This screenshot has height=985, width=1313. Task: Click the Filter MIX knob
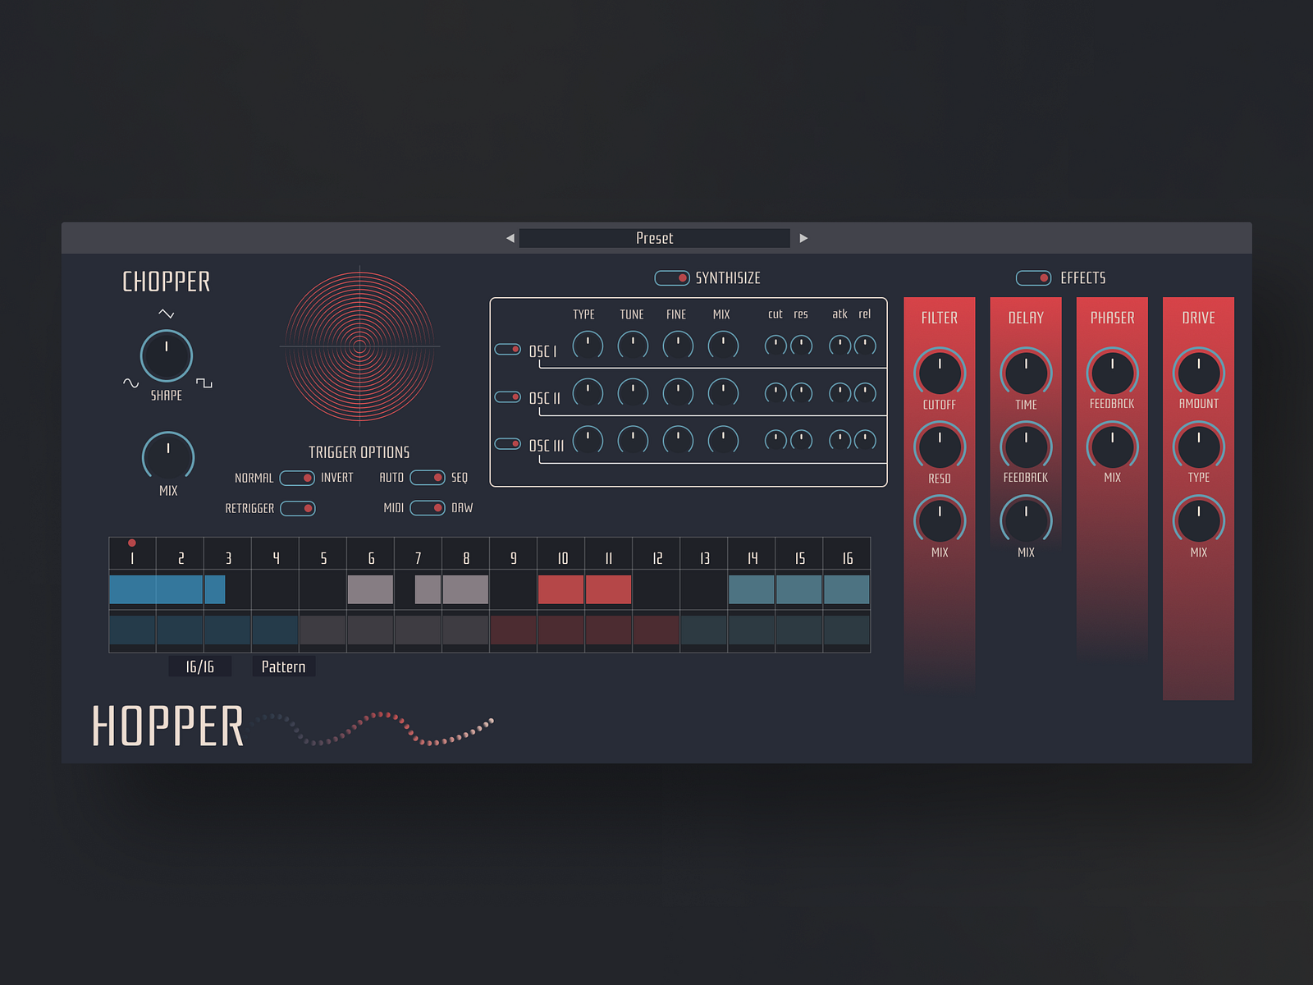(940, 521)
